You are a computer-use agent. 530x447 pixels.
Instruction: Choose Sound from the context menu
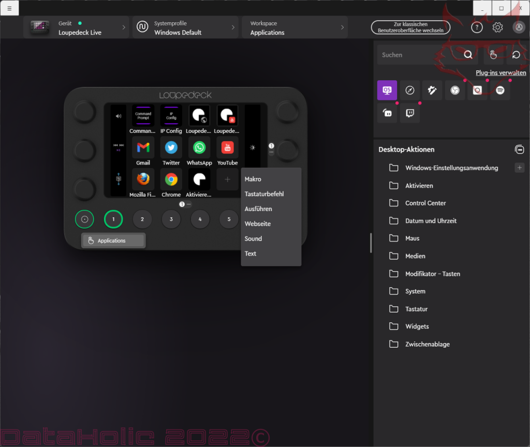[x=271, y=239]
